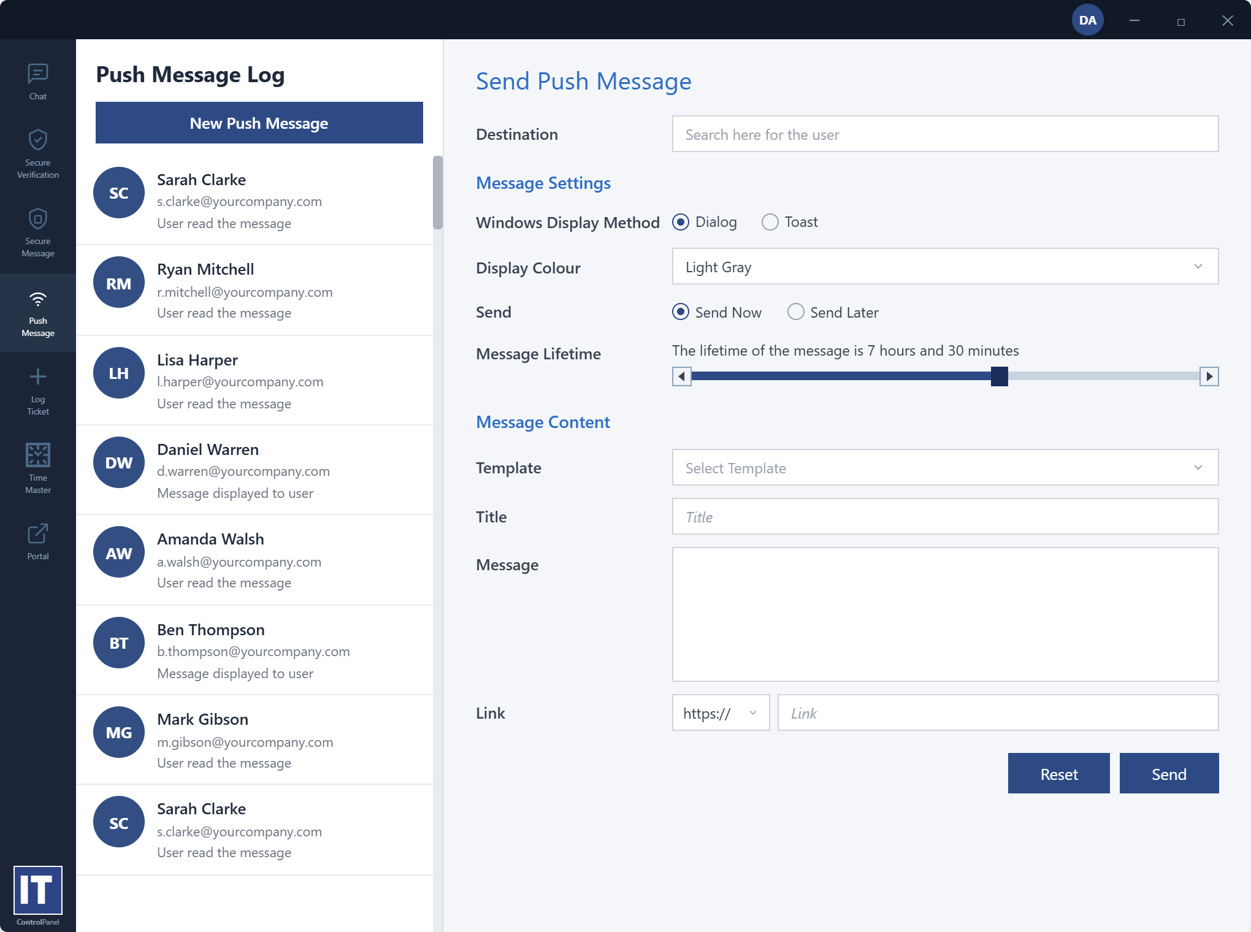This screenshot has width=1251, height=932.
Task: Click Ben Thompson's BT avatar
Action: 119,642
